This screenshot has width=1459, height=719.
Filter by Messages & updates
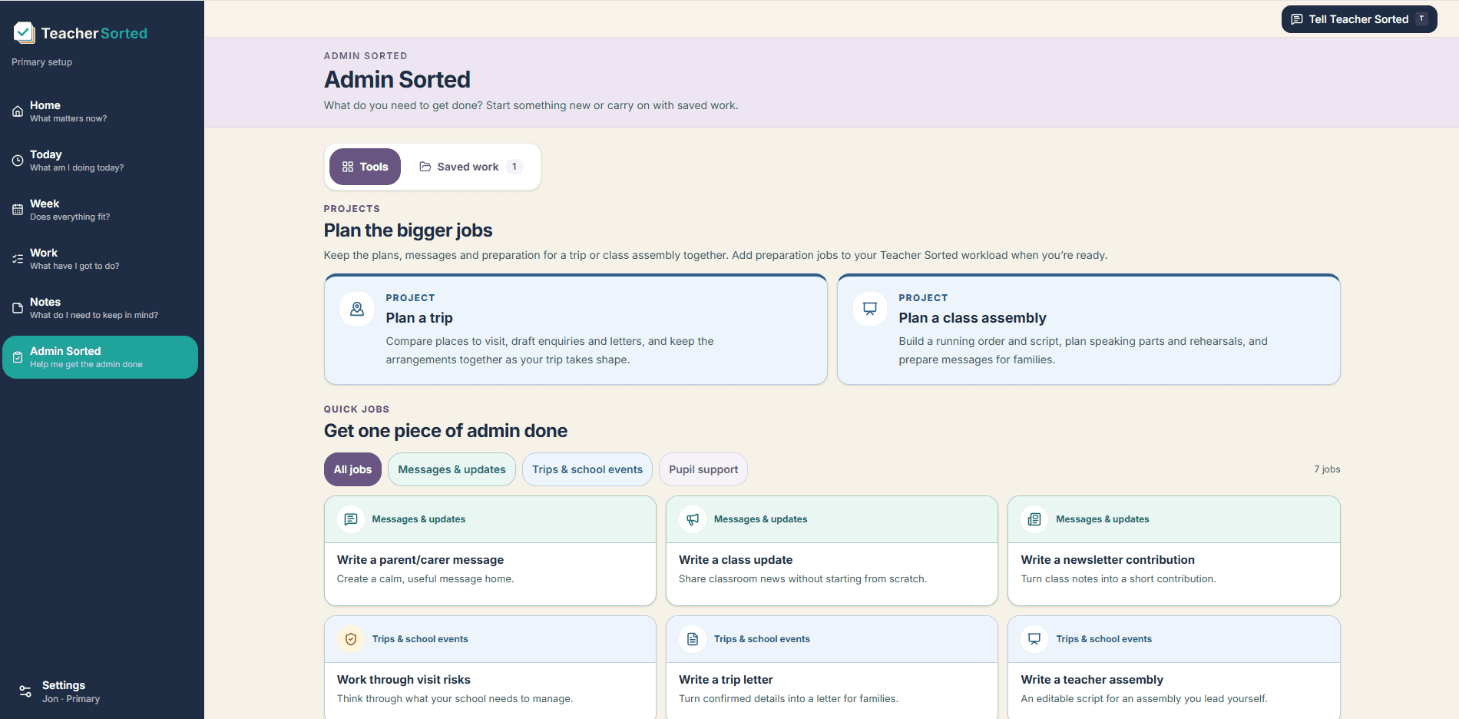coord(452,469)
